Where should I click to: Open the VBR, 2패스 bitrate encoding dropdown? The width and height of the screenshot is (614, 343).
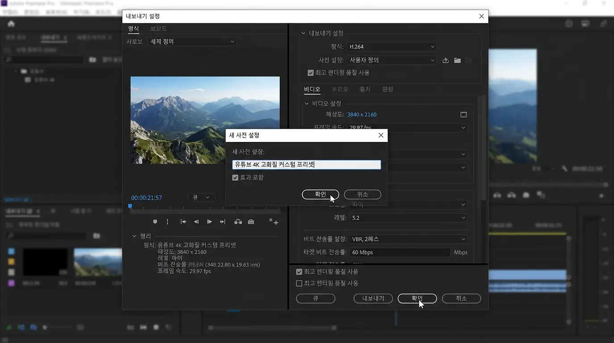408,239
